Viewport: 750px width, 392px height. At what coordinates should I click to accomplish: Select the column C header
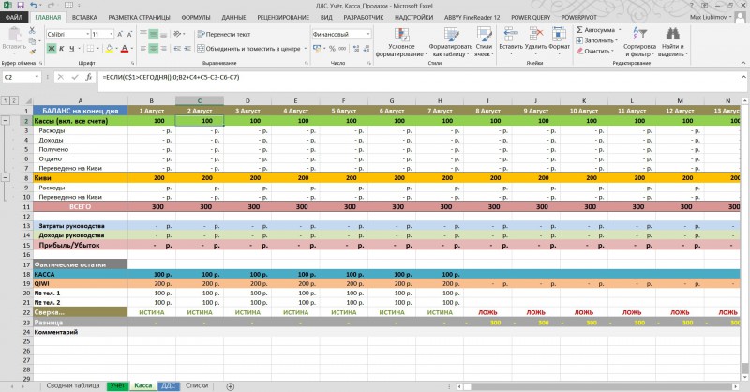point(200,100)
